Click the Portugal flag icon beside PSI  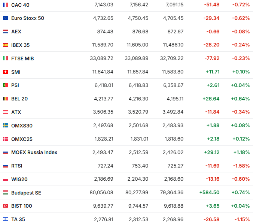[x=5, y=85]
